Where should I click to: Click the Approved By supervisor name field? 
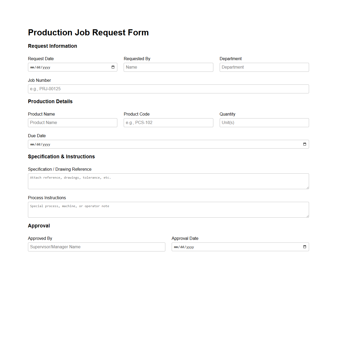(96, 247)
